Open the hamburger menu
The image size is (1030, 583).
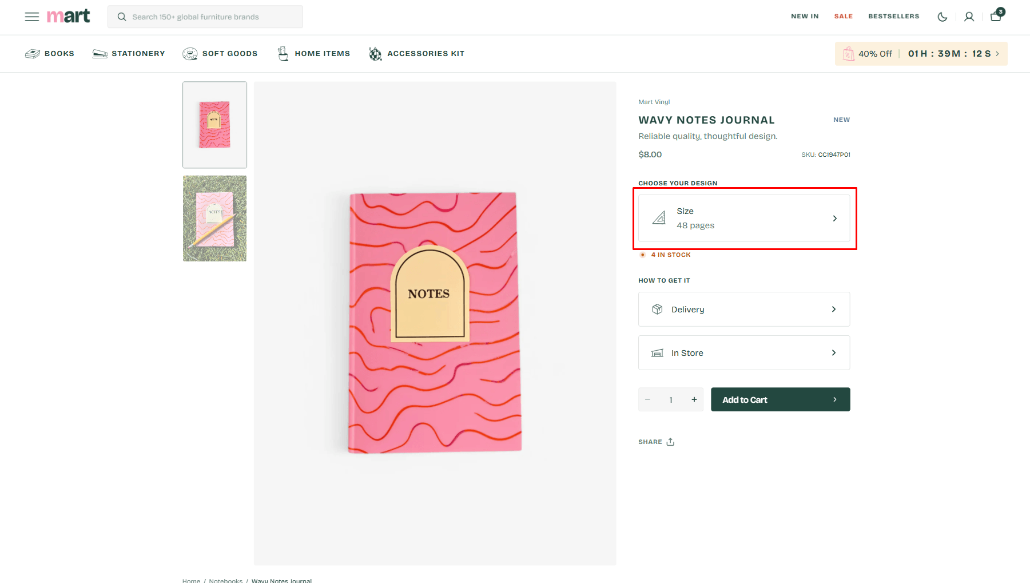32,17
